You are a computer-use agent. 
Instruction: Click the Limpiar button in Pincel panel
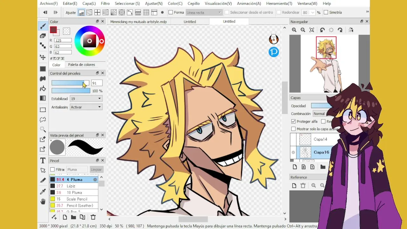pyautogui.click(x=96, y=170)
